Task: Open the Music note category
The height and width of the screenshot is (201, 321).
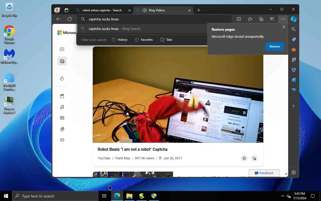Action: (x=62, y=107)
